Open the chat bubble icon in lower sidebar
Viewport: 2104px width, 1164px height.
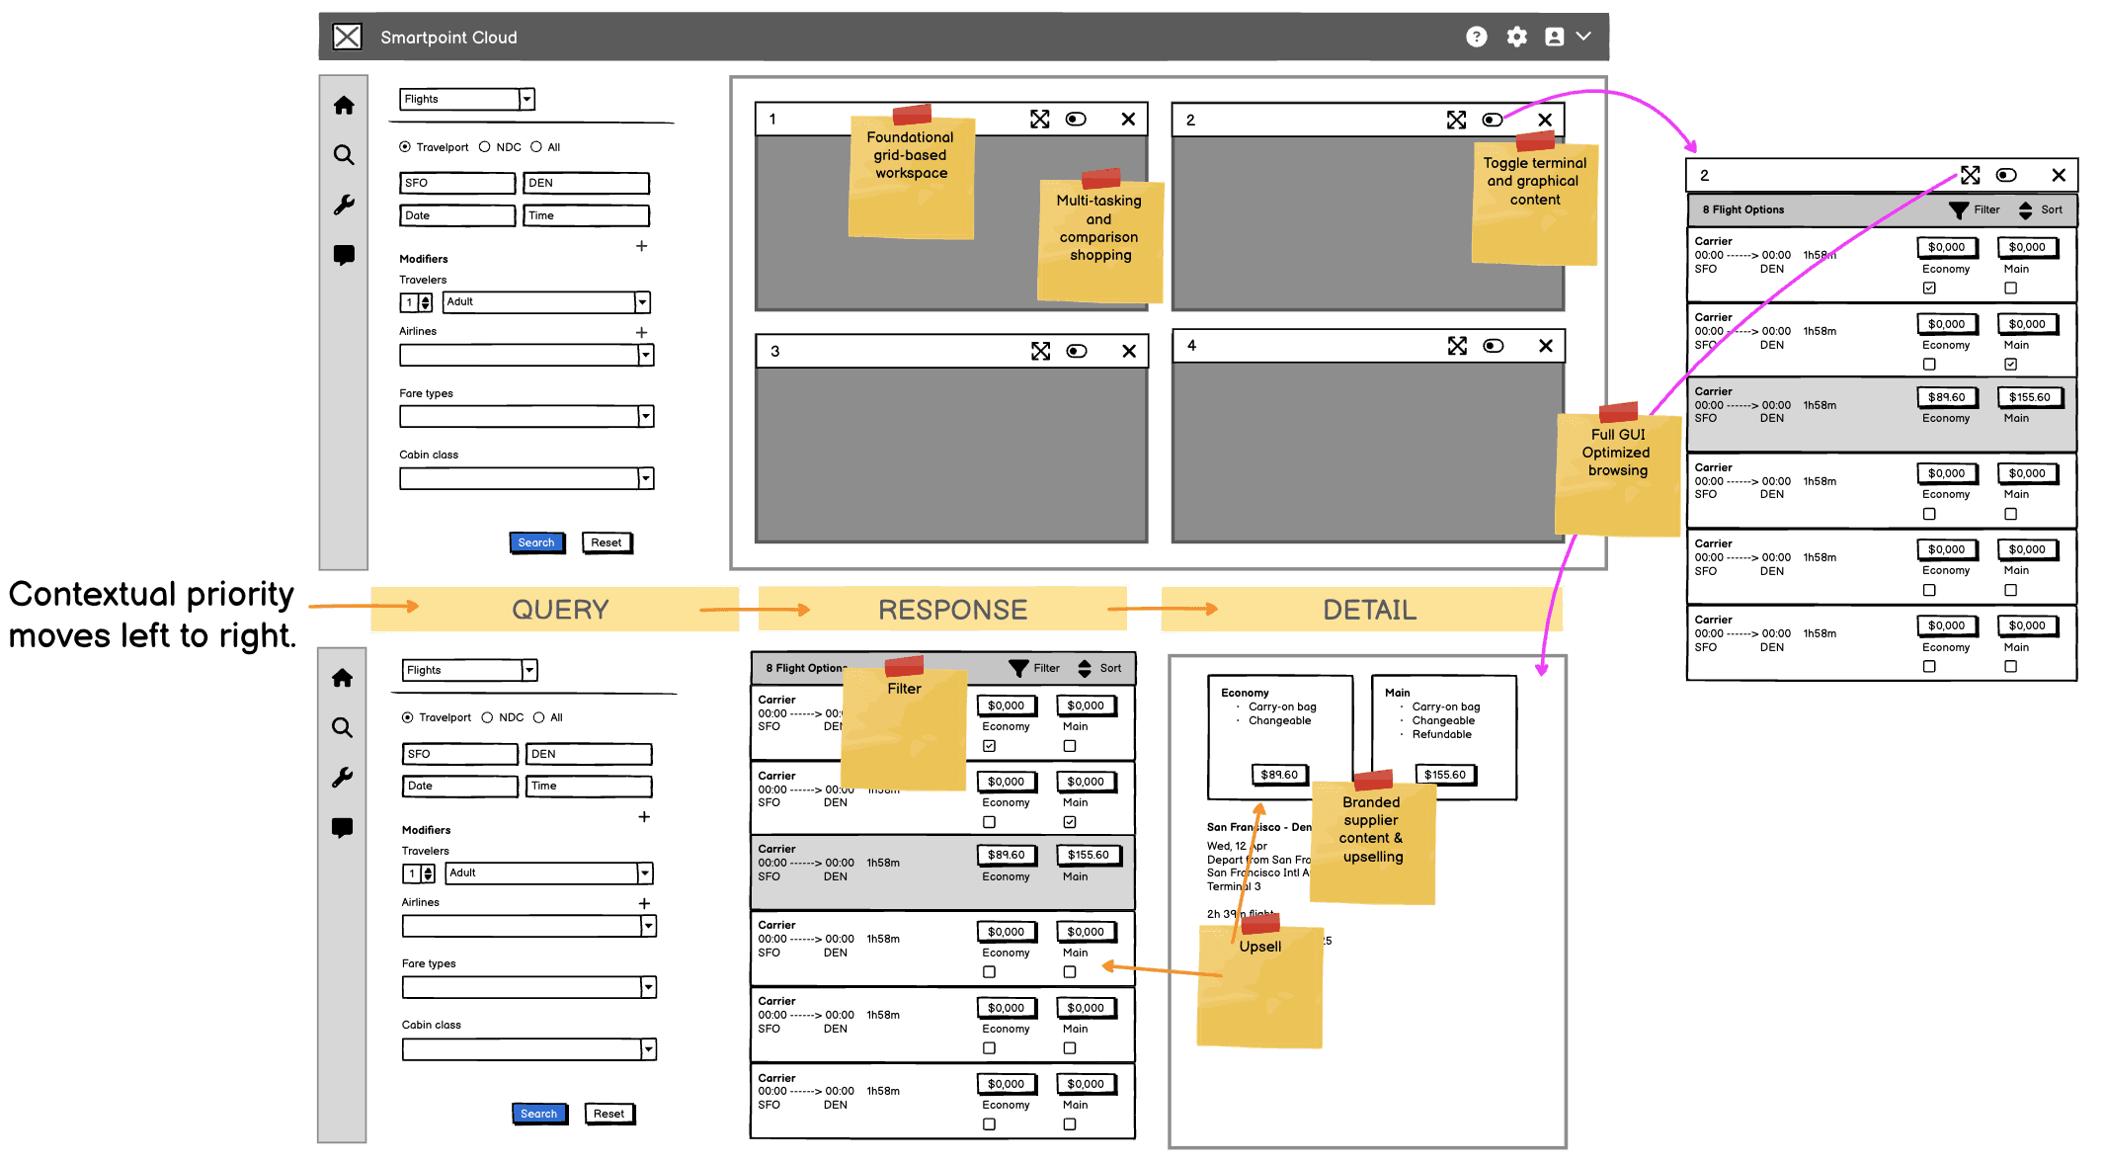[x=342, y=828]
